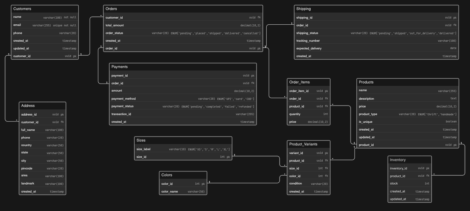Select the Customers table header
The height and width of the screenshot is (211, 470).
tap(45, 9)
